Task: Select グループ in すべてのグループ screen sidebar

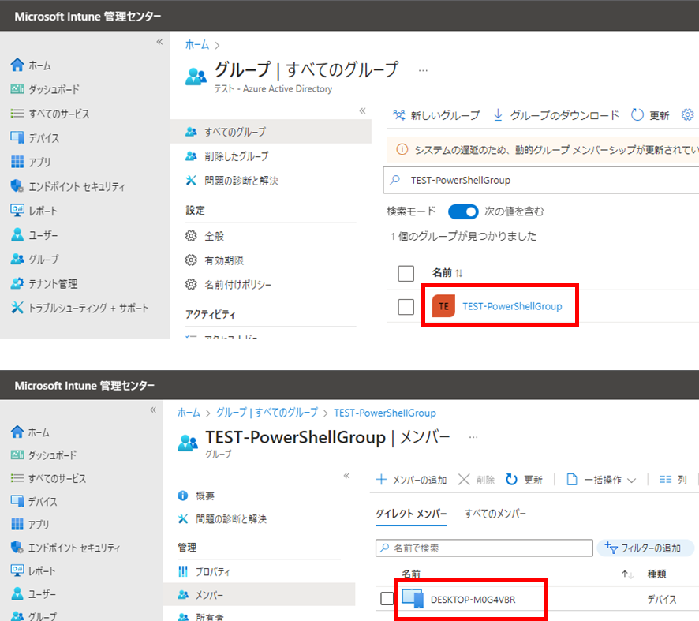Action: tap(35, 259)
